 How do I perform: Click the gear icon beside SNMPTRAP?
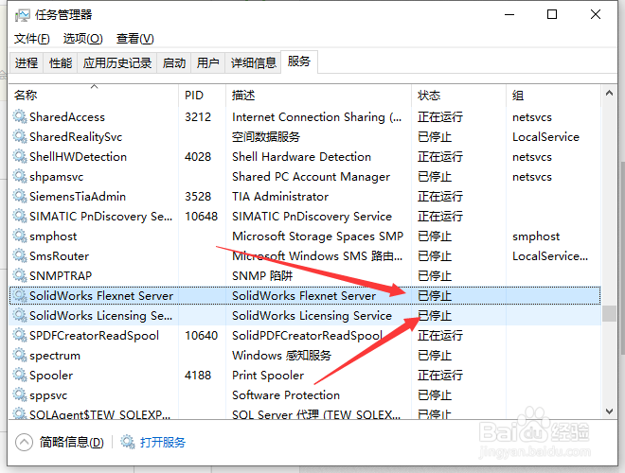(x=20, y=275)
